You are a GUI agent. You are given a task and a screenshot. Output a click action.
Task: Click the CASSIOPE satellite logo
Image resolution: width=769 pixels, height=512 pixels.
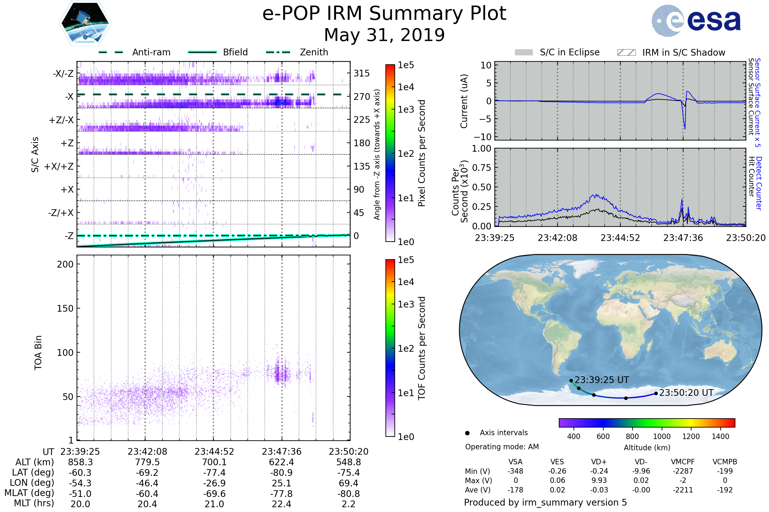[85, 23]
